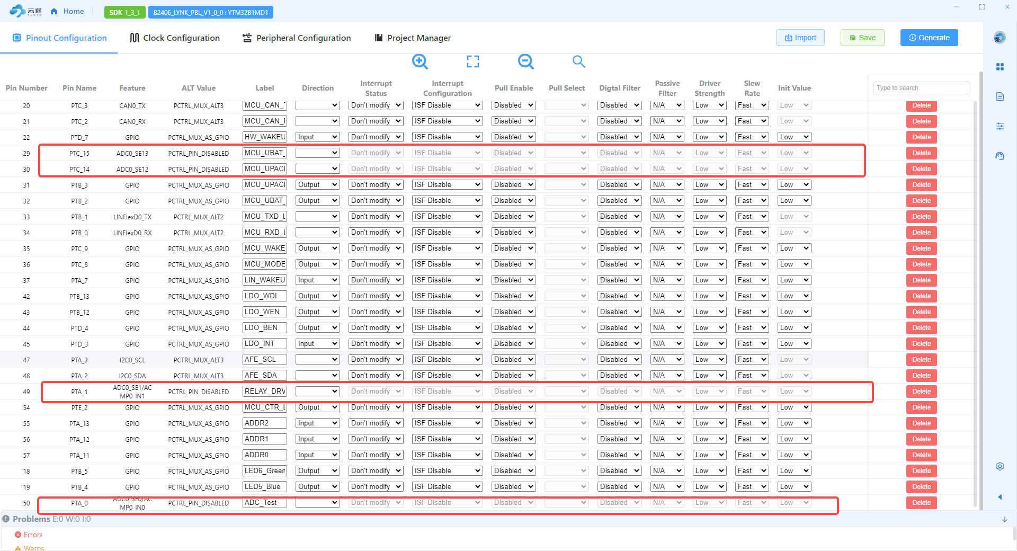Delete the PTB_13 LDO_WDI row
The width and height of the screenshot is (1017, 551).
(x=921, y=296)
